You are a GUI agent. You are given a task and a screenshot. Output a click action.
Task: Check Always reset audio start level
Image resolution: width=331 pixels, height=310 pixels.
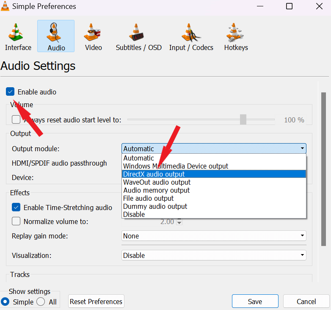16,119
